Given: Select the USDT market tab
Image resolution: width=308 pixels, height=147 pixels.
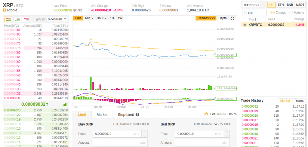Looking at the screenshot, I should pos(300,5).
